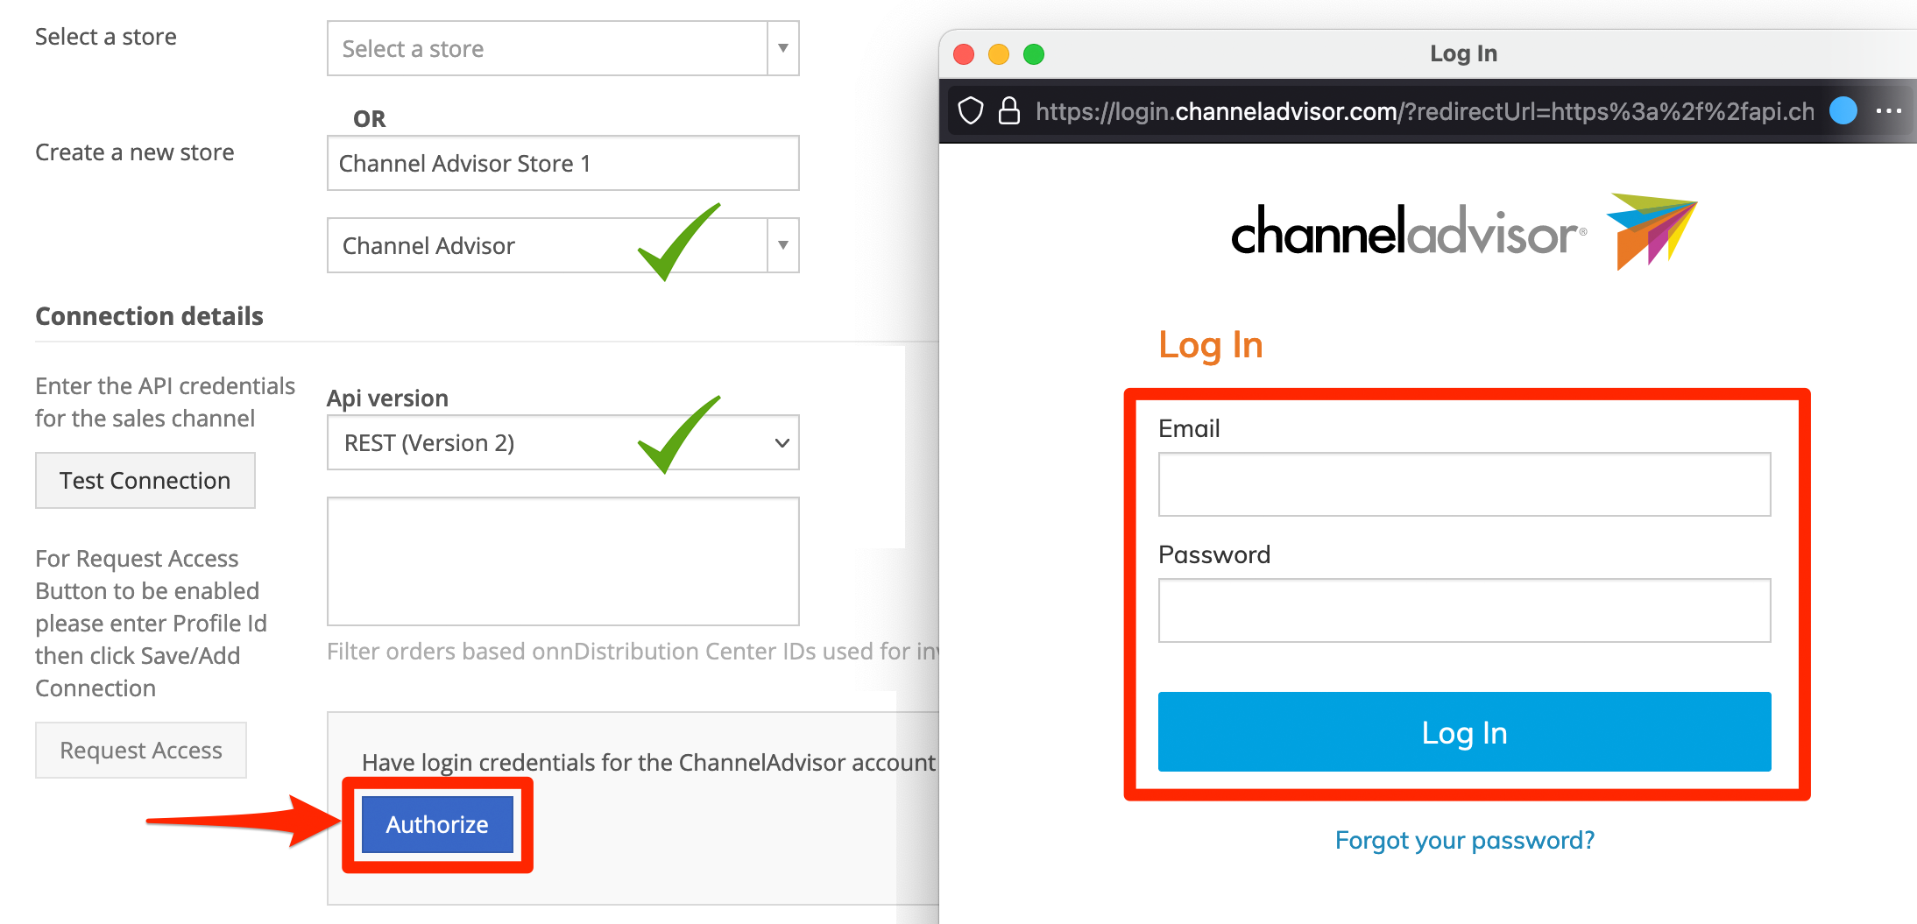Open the Api version REST dropdown

click(x=563, y=442)
